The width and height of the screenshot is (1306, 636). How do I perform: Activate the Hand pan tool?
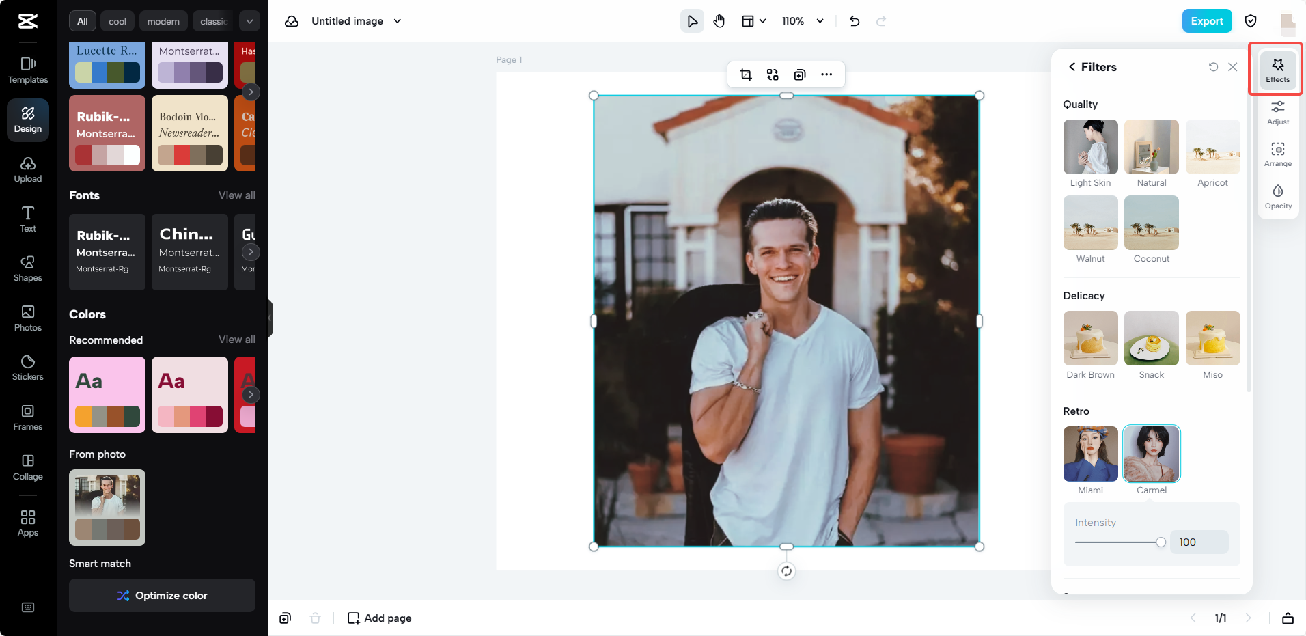(719, 20)
